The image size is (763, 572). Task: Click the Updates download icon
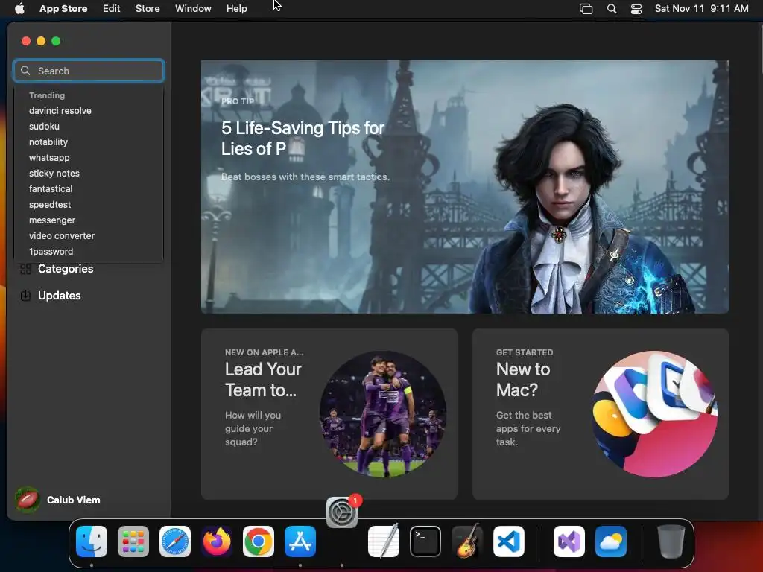pyautogui.click(x=26, y=296)
